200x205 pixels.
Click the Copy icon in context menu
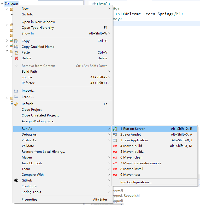coord(16,41)
